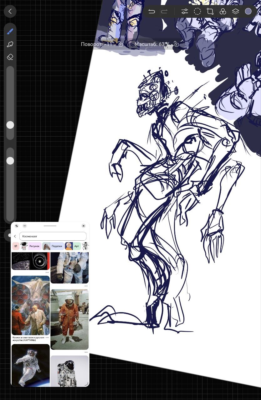Go back from the drawing canvas

coord(10,12)
